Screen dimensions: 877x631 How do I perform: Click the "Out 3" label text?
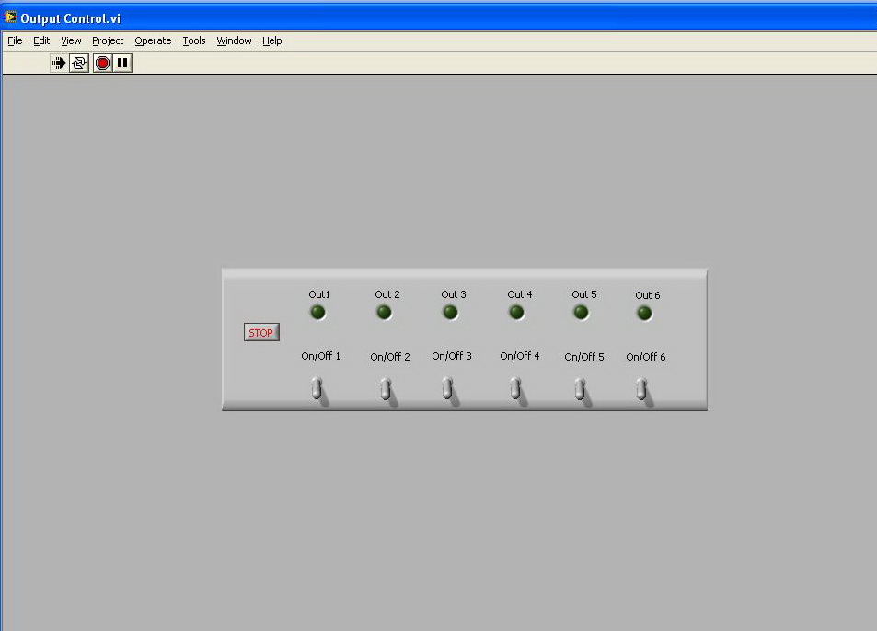pos(453,294)
